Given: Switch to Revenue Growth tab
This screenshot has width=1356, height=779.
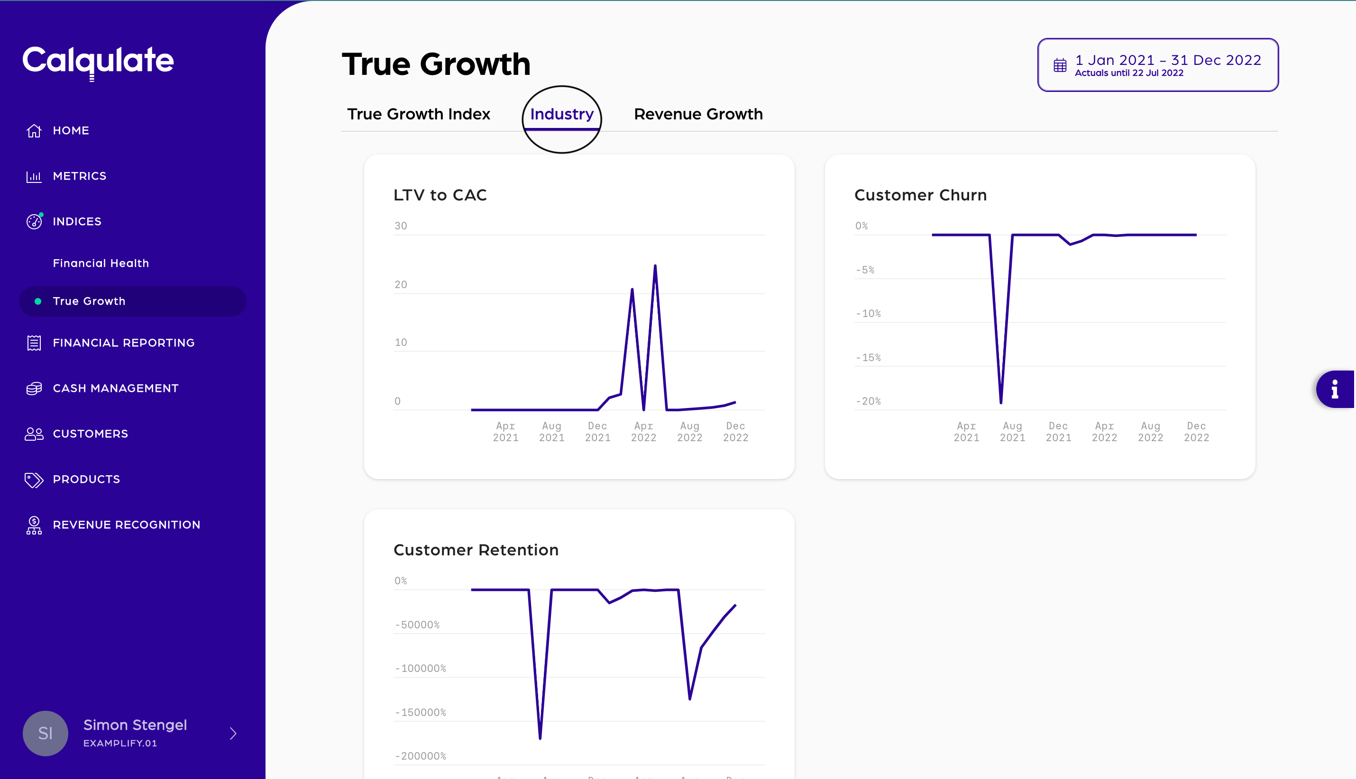Looking at the screenshot, I should 697,114.
